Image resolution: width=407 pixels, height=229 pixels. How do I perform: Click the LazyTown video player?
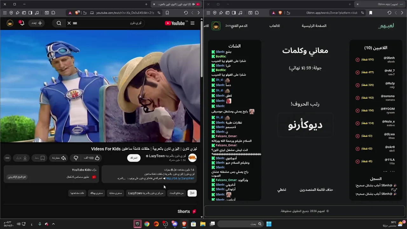pos(100,86)
